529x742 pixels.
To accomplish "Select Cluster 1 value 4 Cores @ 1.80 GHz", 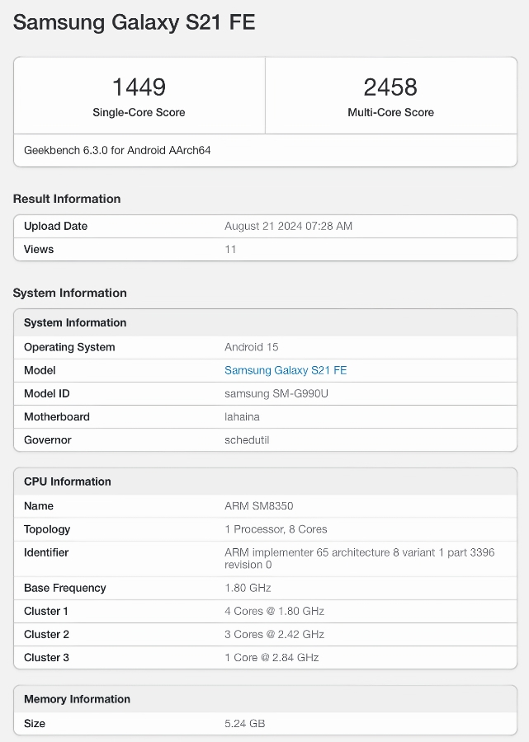I will click(275, 611).
